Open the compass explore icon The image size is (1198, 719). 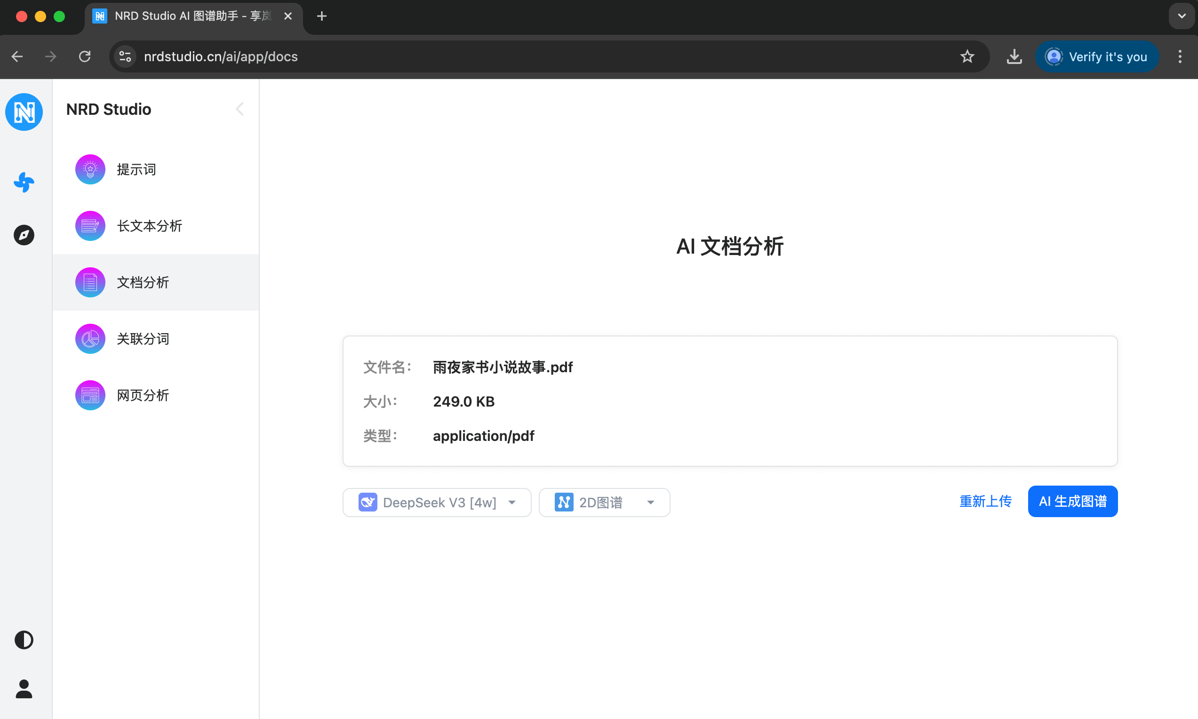(24, 235)
